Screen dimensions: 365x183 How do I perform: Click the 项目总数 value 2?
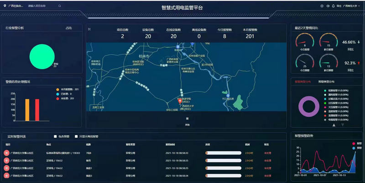click(x=122, y=36)
